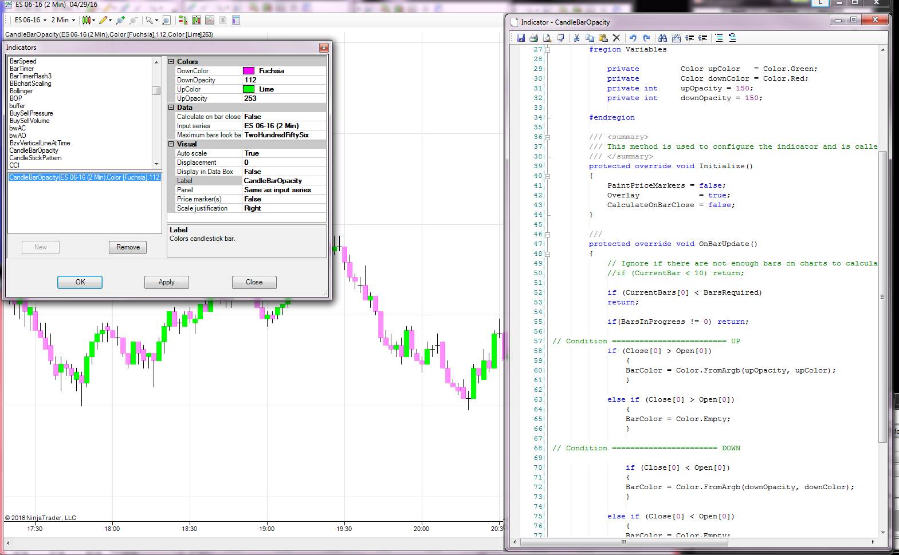Screen dimensions: 899x555
Task: Save the indicator code with the floppy disk icon
Action: tap(521, 38)
